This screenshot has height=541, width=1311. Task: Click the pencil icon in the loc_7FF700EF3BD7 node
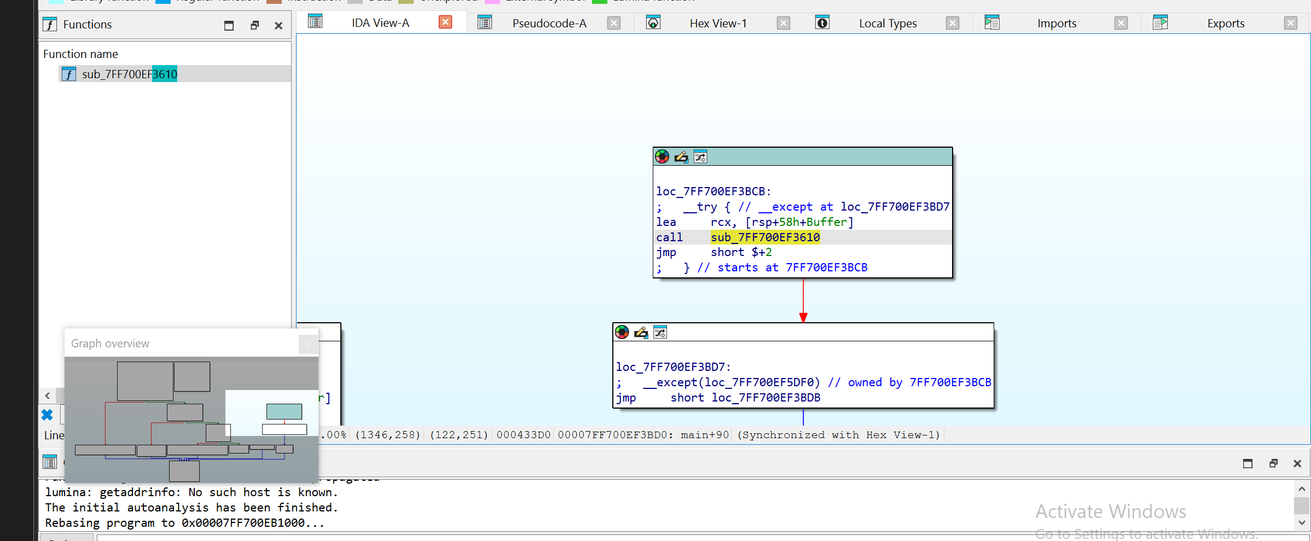tap(641, 332)
